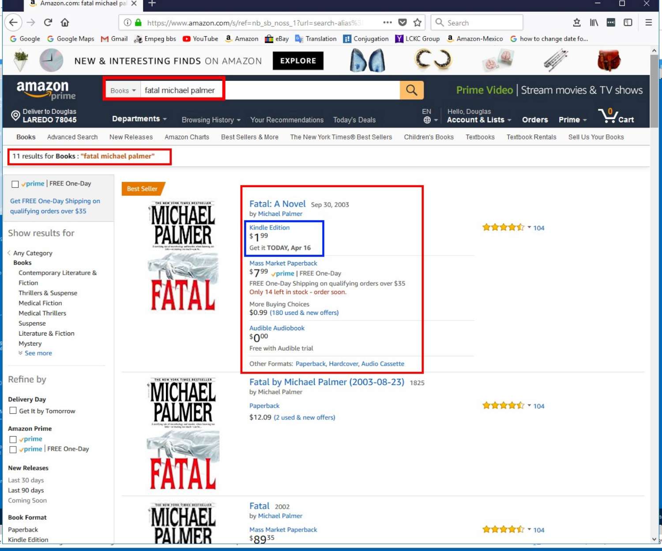Open 180 used & new offers link

click(x=304, y=313)
